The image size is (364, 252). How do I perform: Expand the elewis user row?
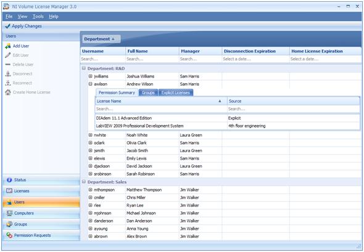(91, 158)
